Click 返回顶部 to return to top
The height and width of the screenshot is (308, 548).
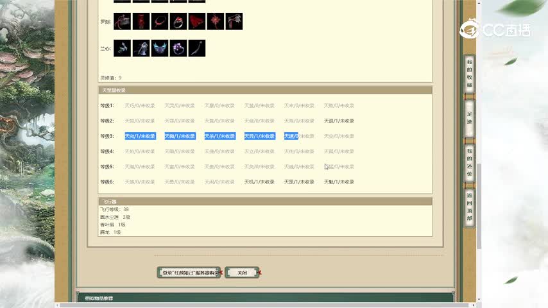[469, 207]
